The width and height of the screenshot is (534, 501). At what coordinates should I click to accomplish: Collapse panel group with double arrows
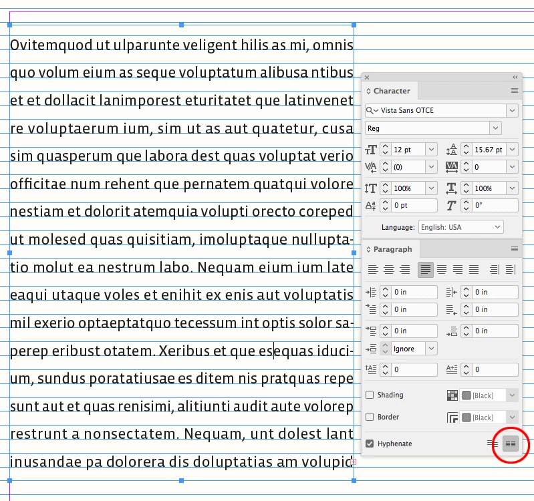tap(515, 77)
